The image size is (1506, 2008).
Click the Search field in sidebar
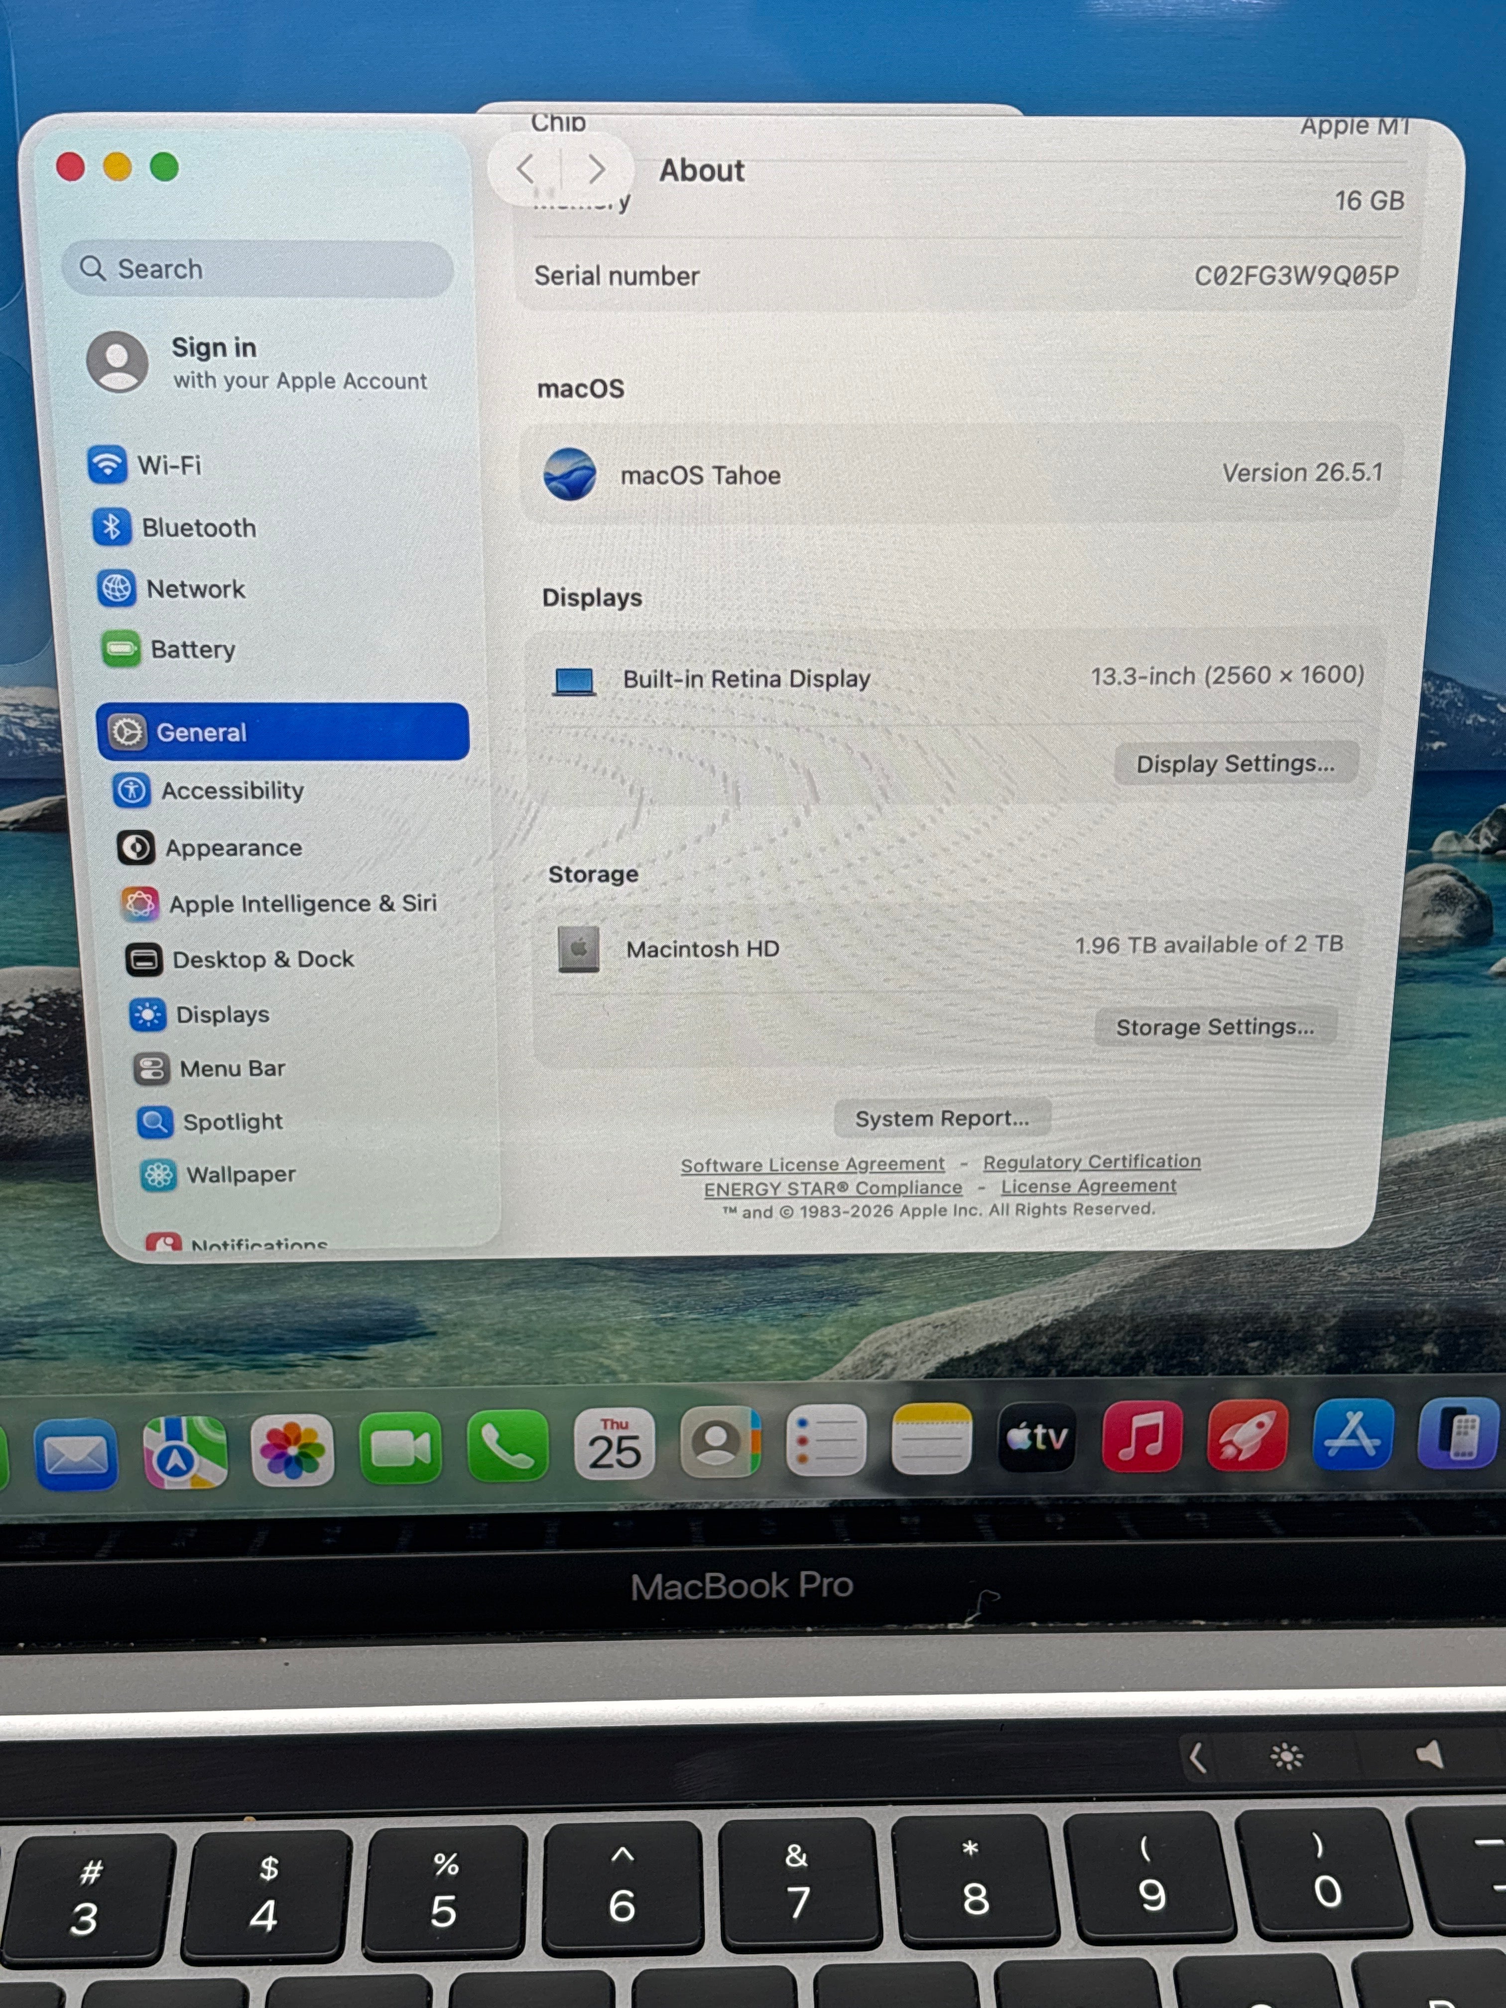point(258,269)
